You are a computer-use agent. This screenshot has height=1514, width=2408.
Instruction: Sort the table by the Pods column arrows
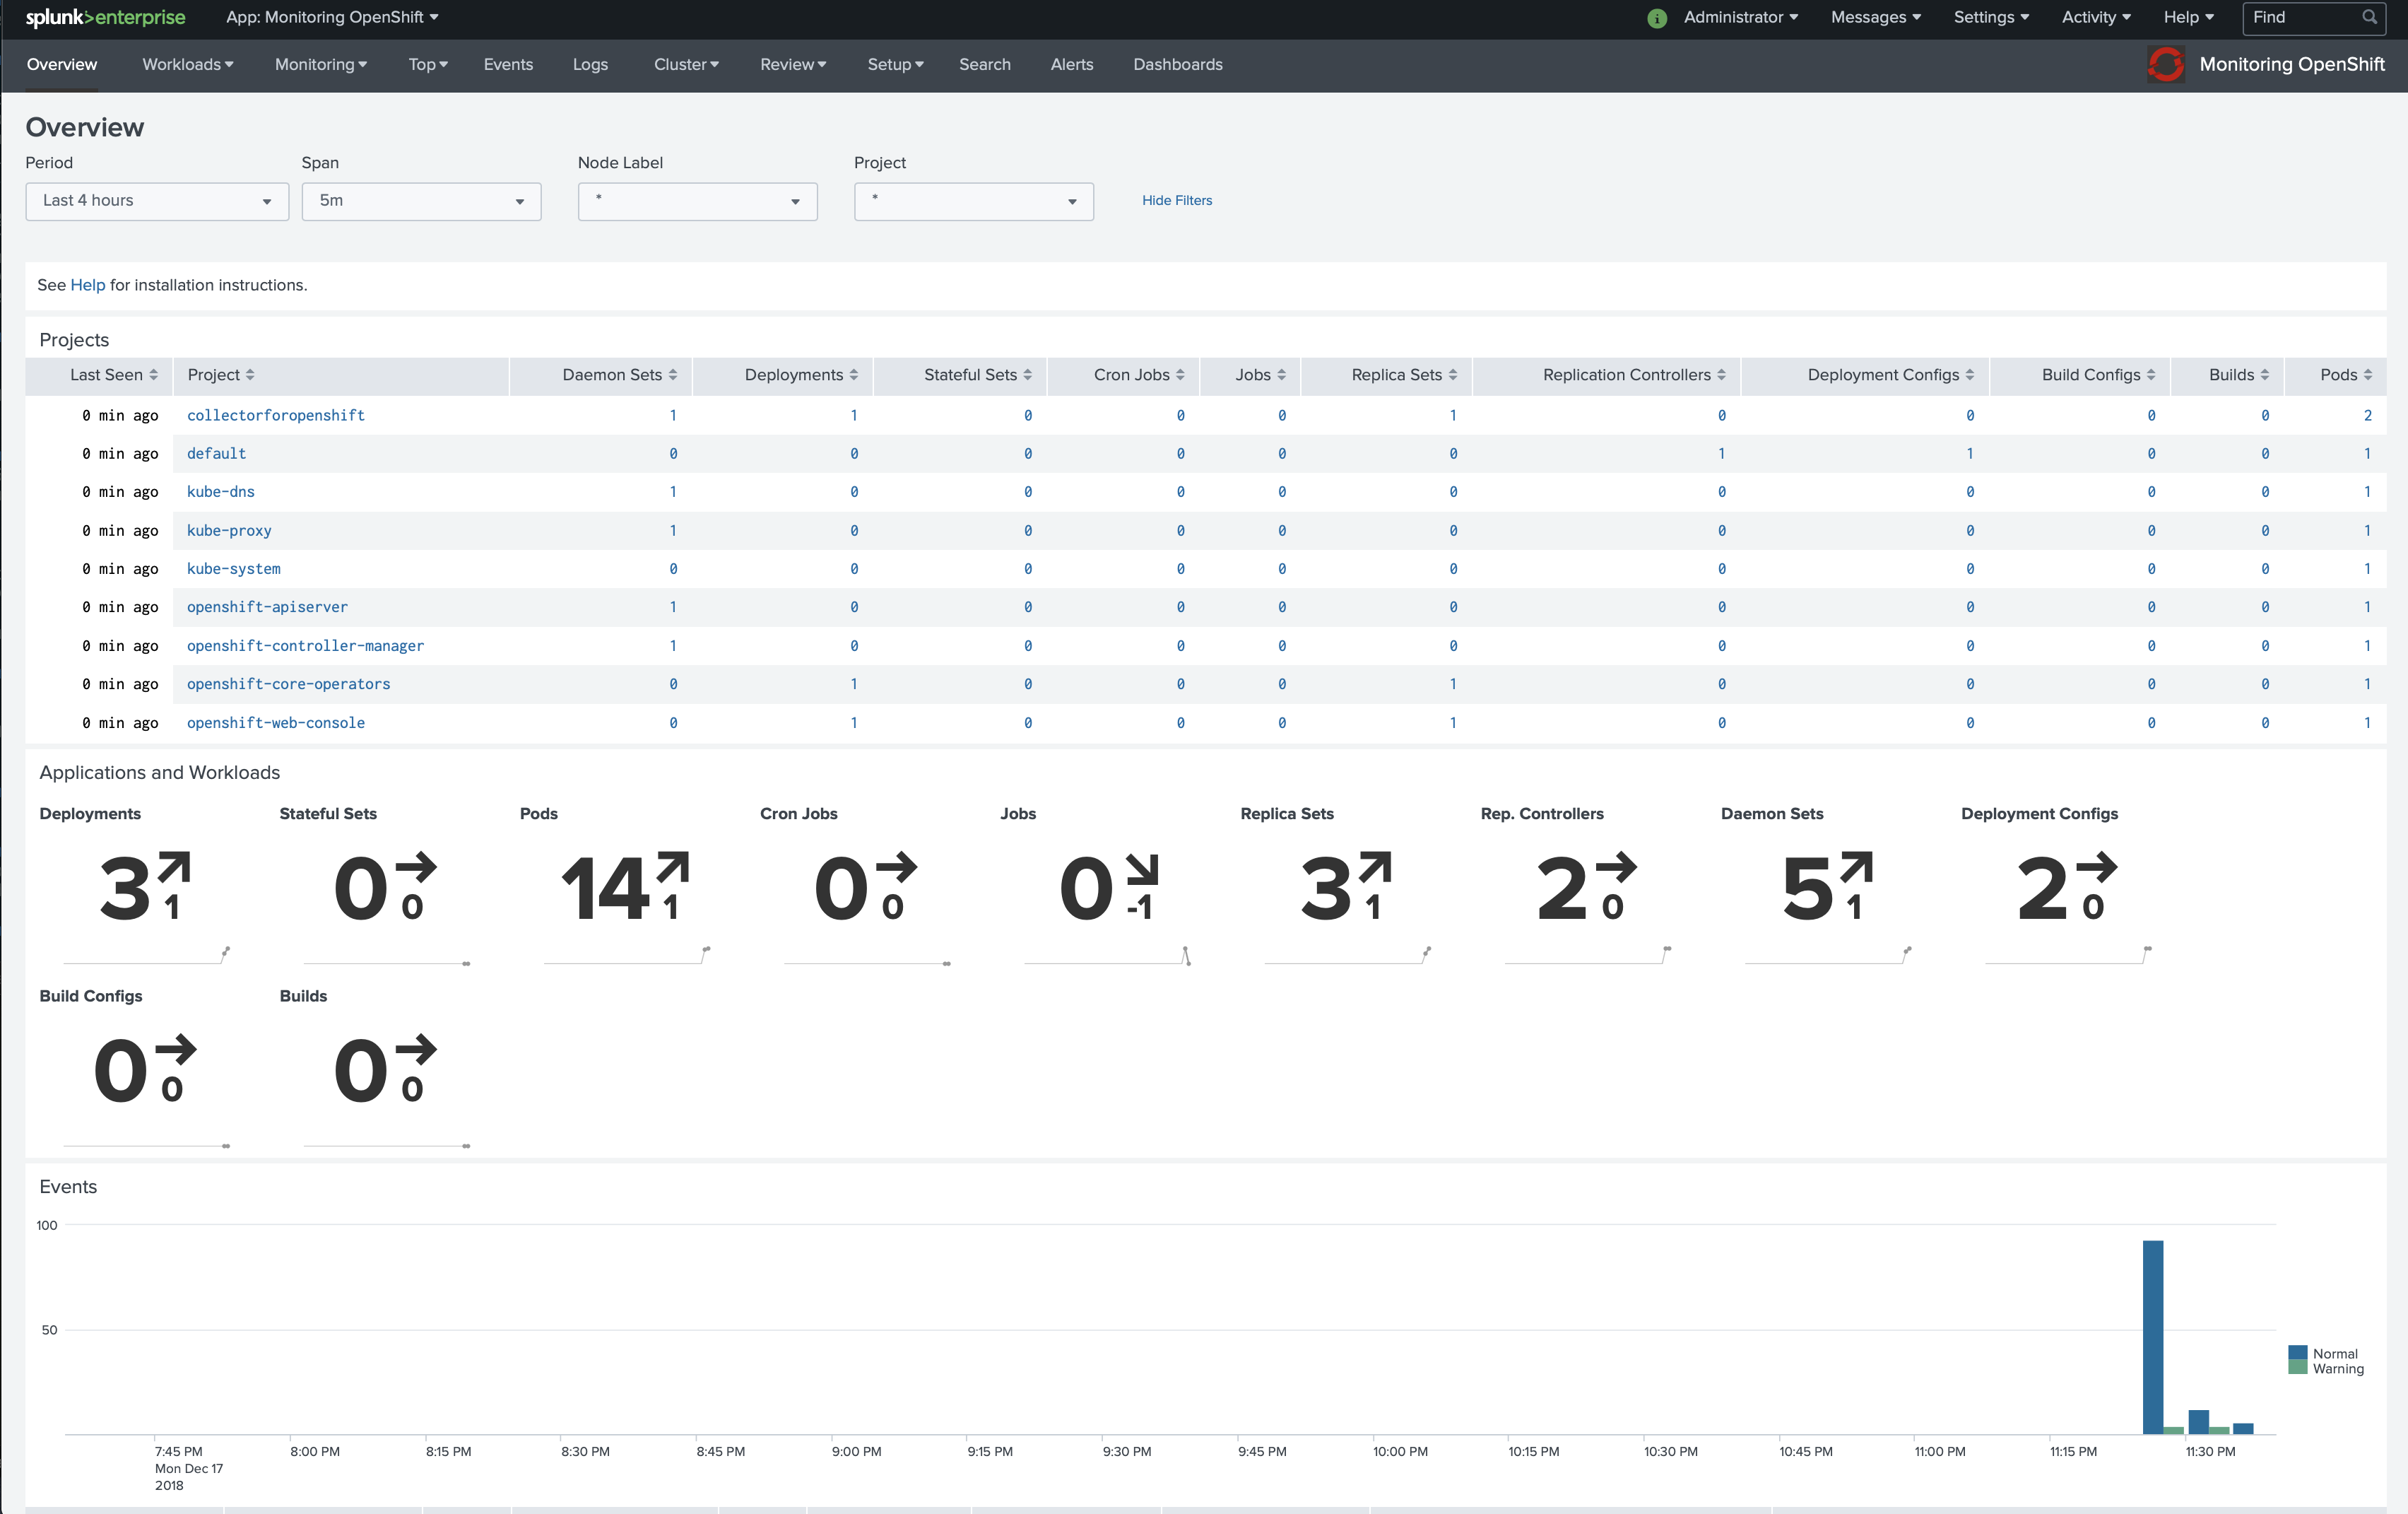coord(2367,375)
